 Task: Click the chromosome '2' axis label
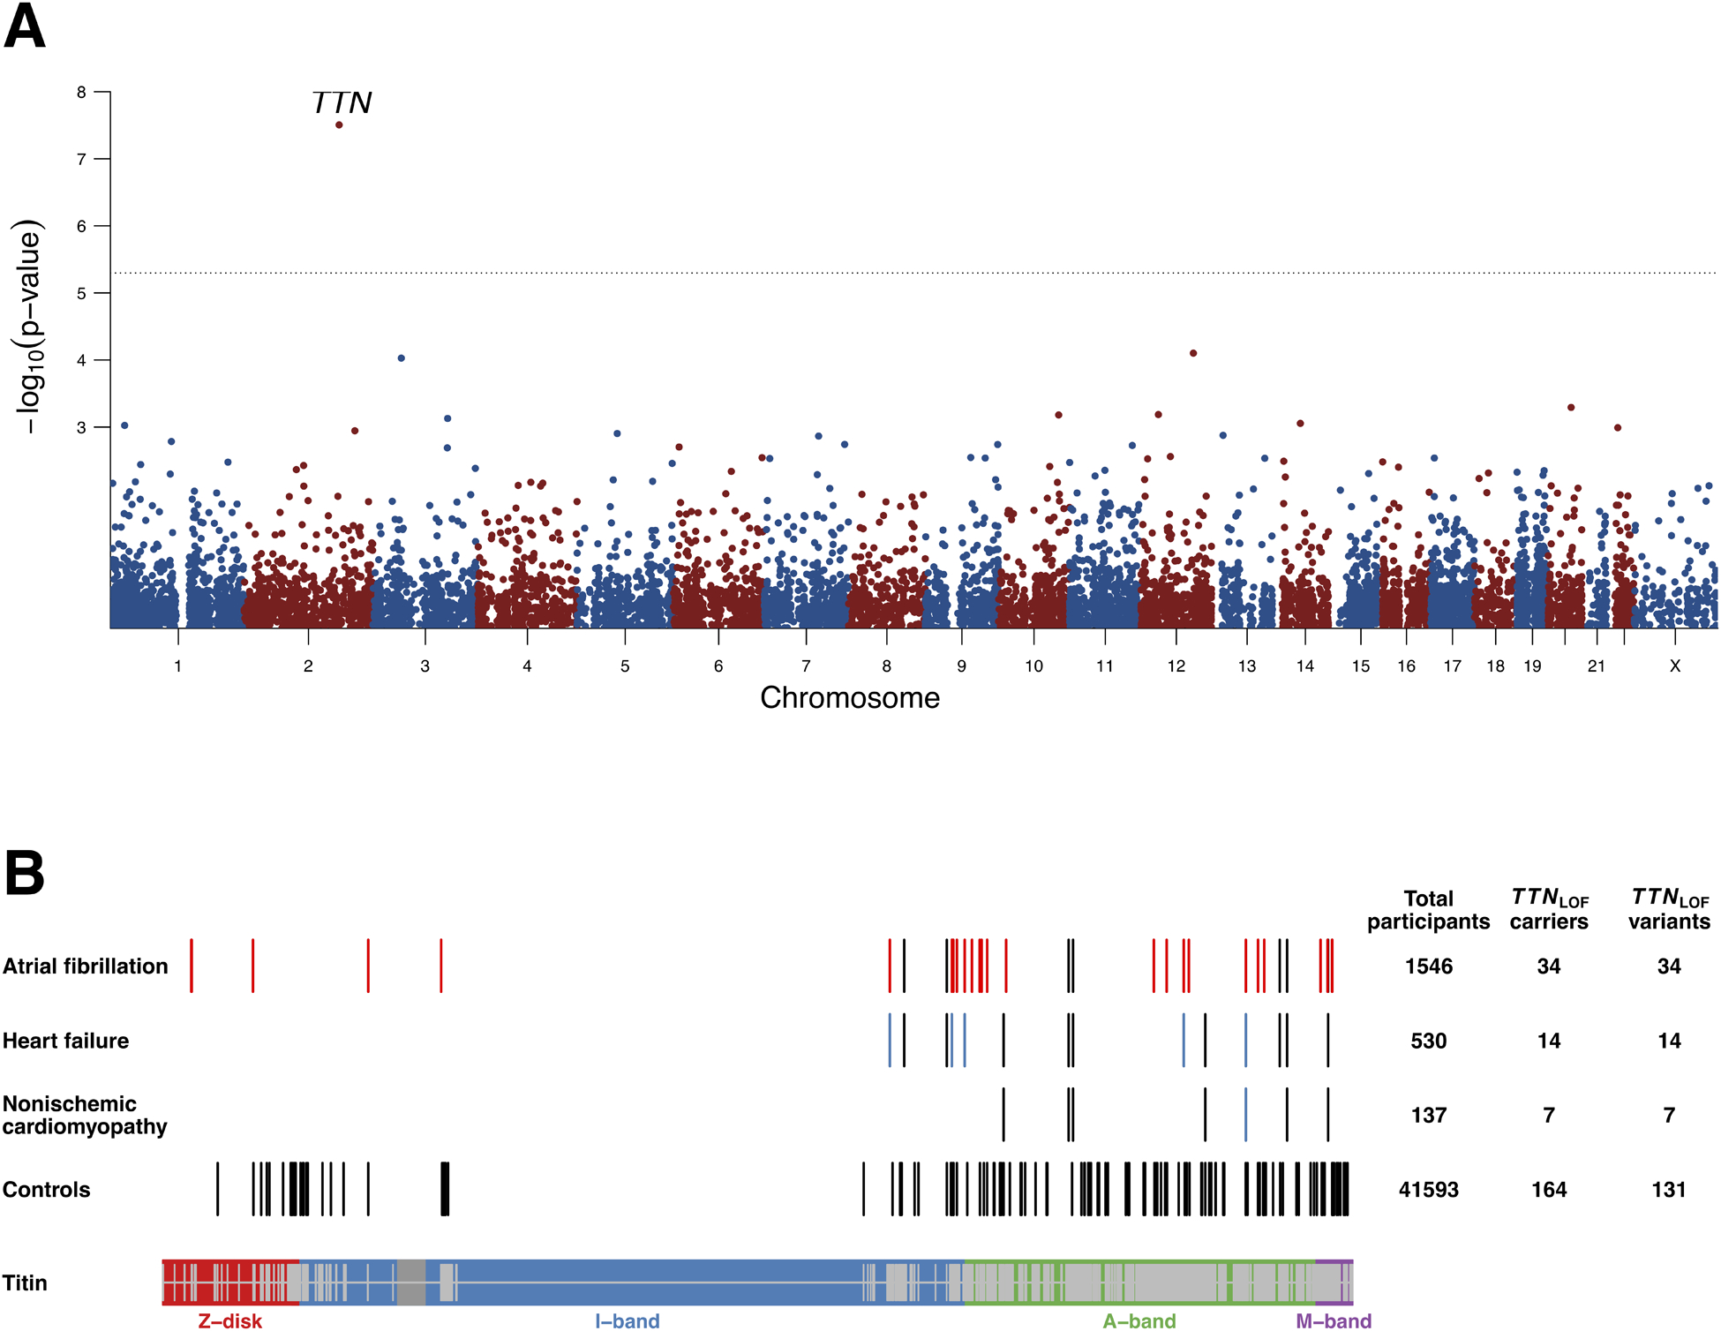pyautogui.click(x=308, y=666)
